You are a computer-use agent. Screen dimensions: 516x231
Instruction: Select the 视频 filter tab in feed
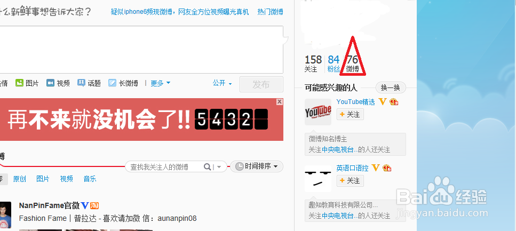coord(67,179)
